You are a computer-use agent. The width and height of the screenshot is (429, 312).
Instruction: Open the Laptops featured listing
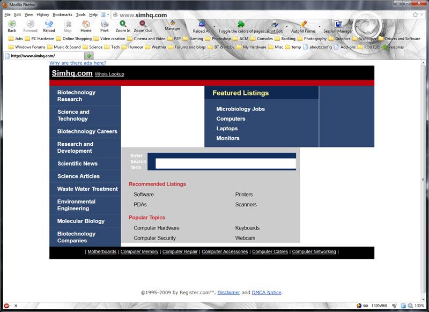227,128
